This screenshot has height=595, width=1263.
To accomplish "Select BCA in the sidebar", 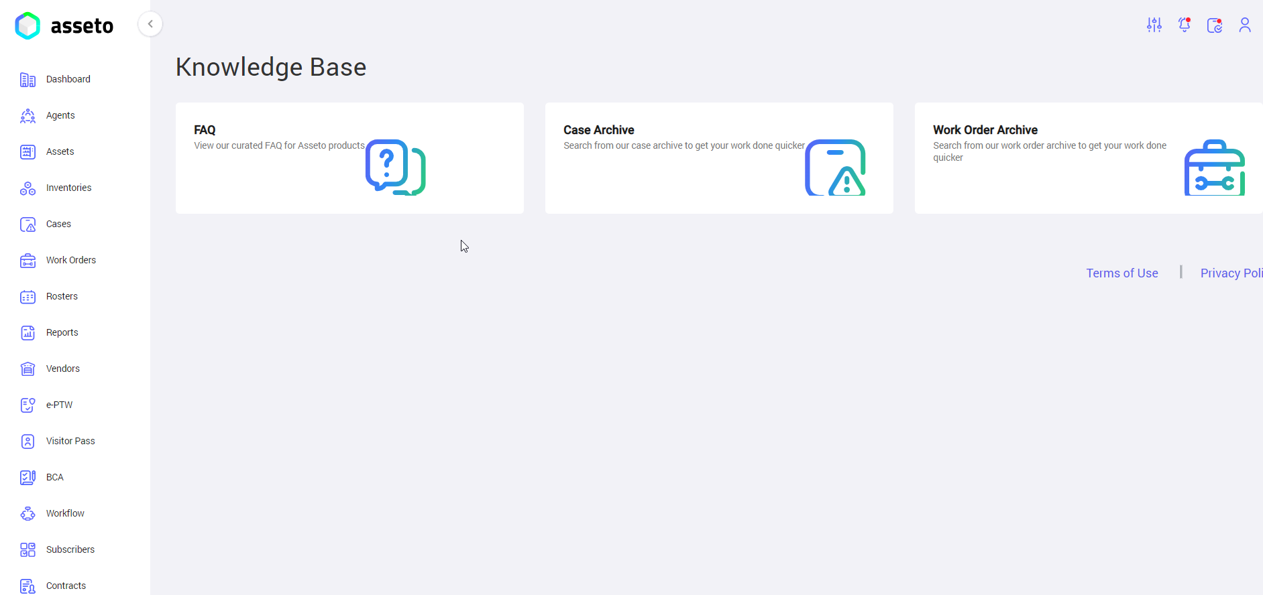I will (x=55, y=477).
